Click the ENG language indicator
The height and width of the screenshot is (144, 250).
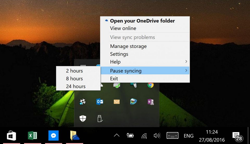[x=189, y=136]
